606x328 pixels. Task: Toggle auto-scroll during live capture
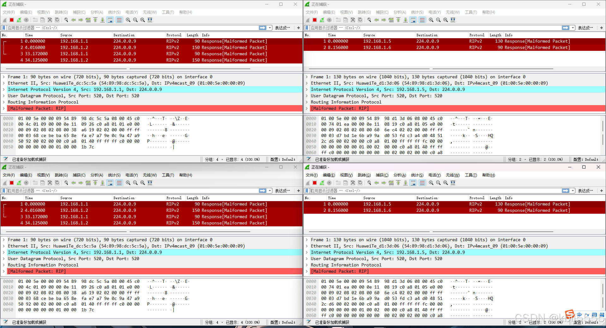click(110, 20)
